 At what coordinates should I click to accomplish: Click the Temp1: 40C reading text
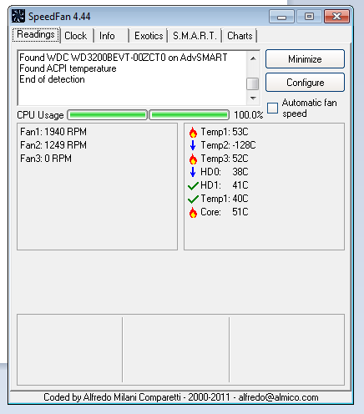225,199
